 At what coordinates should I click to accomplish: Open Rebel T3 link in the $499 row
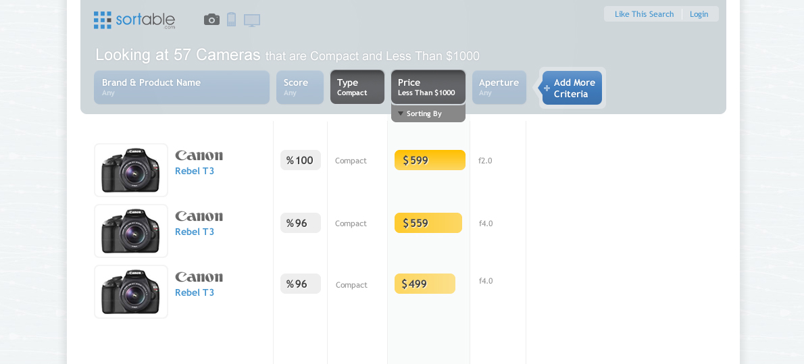pyautogui.click(x=195, y=292)
